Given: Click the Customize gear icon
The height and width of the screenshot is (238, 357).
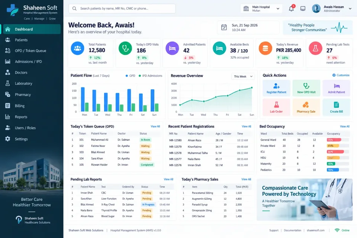Looking at the screenshot, I should (334, 75).
